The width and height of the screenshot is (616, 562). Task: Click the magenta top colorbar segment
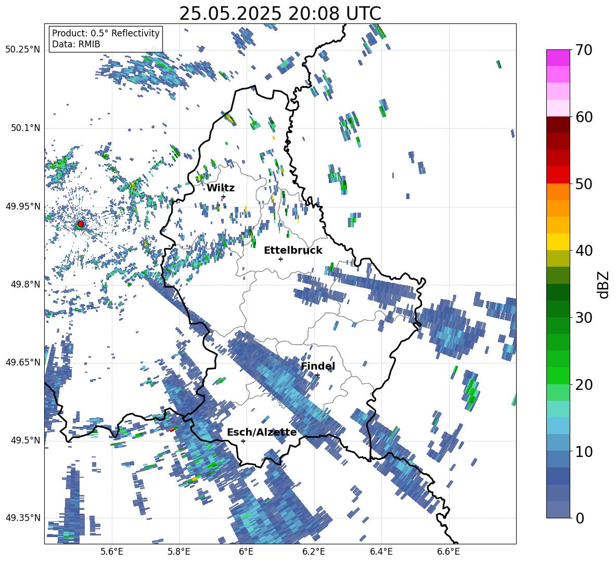click(558, 58)
